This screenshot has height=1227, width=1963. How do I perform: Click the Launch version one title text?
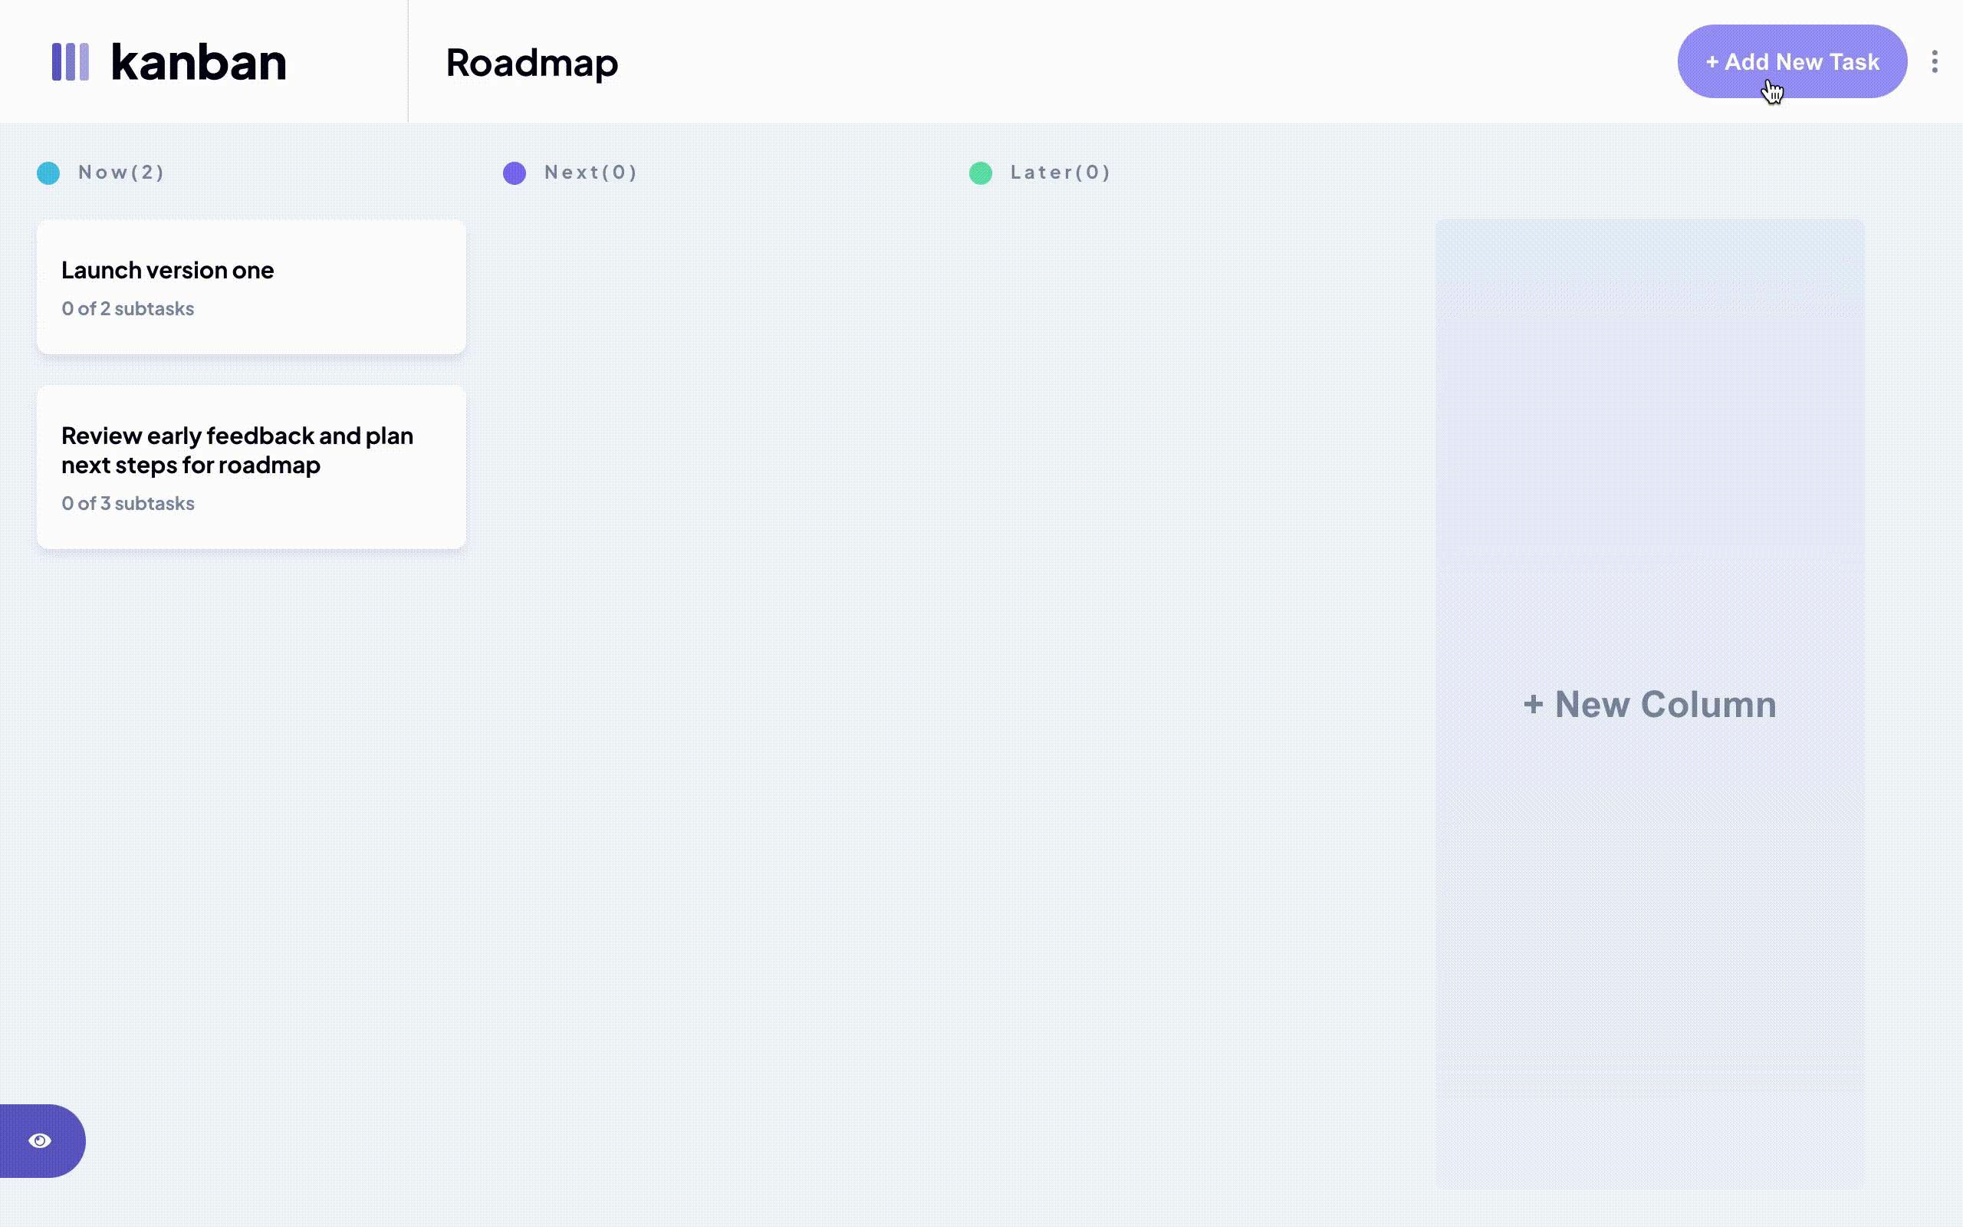click(x=167, y=270)
